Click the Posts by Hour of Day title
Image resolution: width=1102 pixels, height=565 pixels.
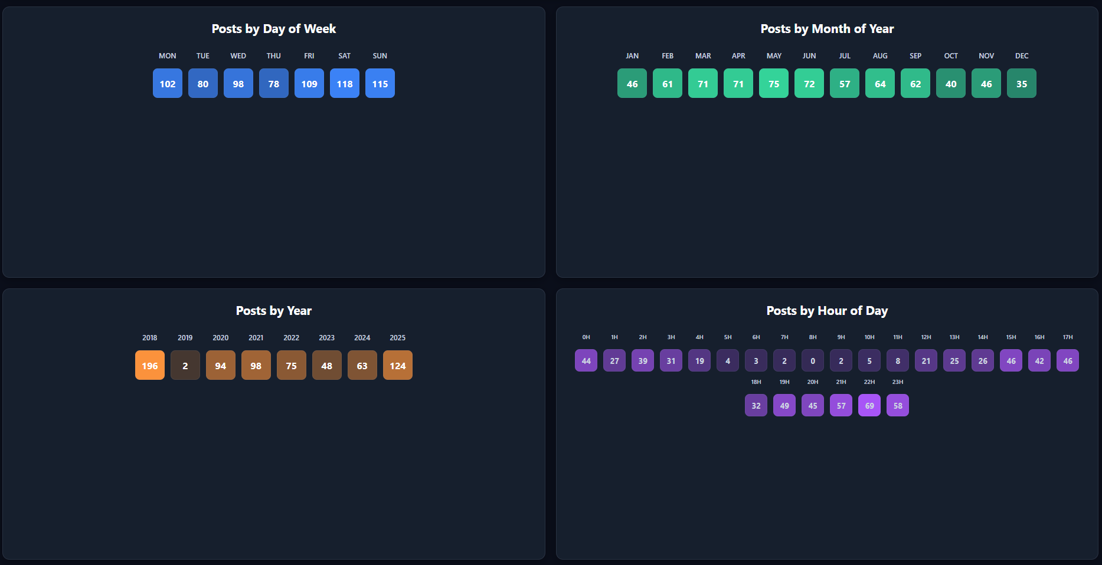pyautogui.click(x=827, y=311)
